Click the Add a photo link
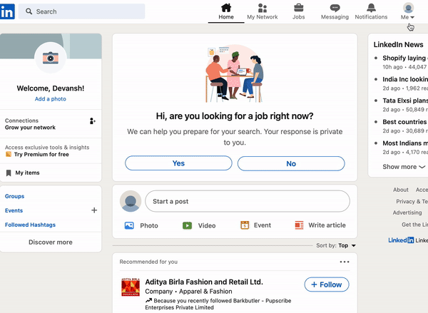The width and height of the screenshot is (428, 313). click(51, 99)
